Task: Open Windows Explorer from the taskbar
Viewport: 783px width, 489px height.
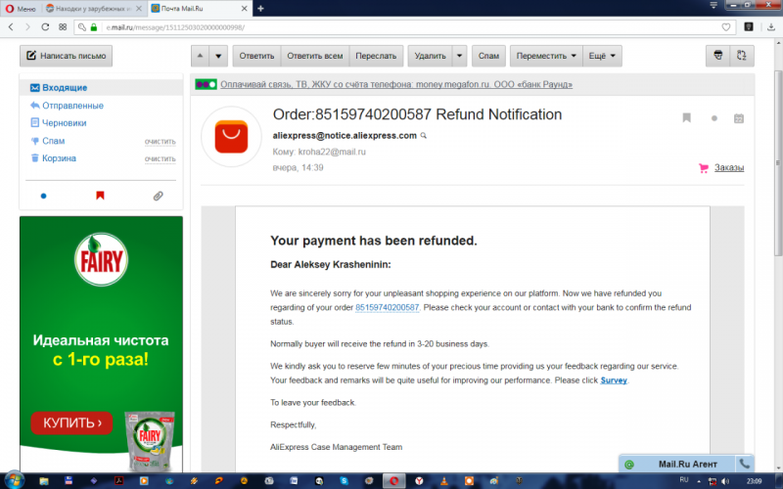Action: tap(44, 481)
